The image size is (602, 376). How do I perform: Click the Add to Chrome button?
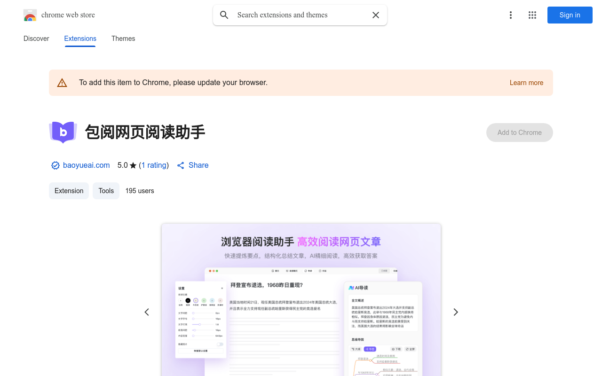click(x=520, y=133)
